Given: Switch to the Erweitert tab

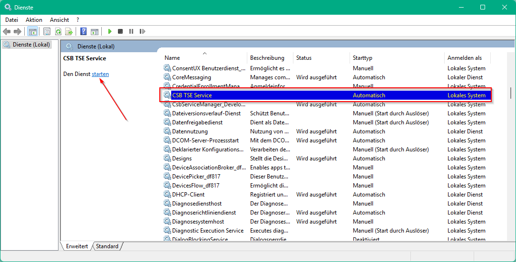Looking at the screenshot, I should click(77, 246).
